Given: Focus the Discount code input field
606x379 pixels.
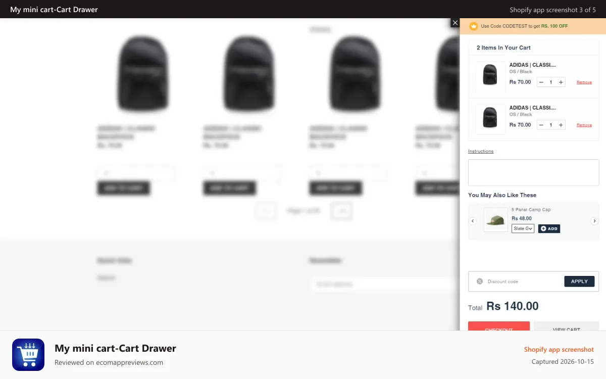Looking at the screenshot, I should pos(524,281).
